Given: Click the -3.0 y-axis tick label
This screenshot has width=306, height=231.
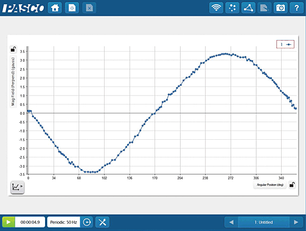Looking at the screenshot, I should click(22, 166).
